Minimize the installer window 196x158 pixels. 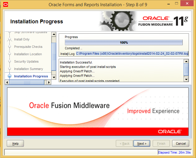coord(169,4)
